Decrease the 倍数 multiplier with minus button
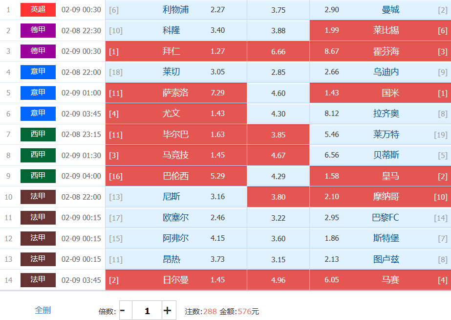451x320 pixels. click(123, 311)
